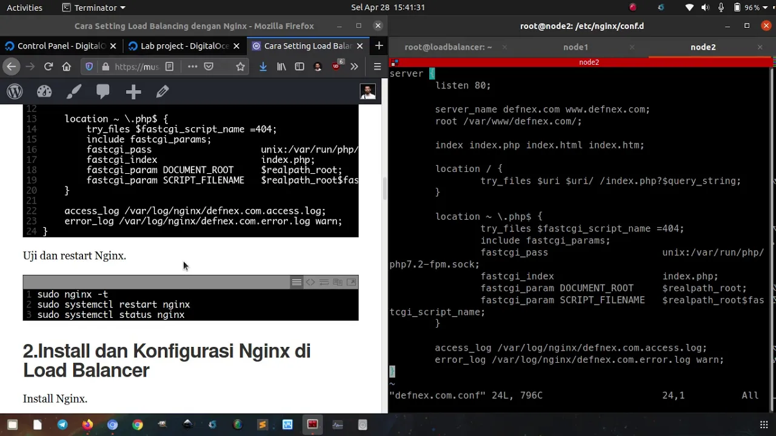This screenshot has width=776, height=436.
Task: Open the WordPress dashboard gauge icon
Action: (44, 91)
